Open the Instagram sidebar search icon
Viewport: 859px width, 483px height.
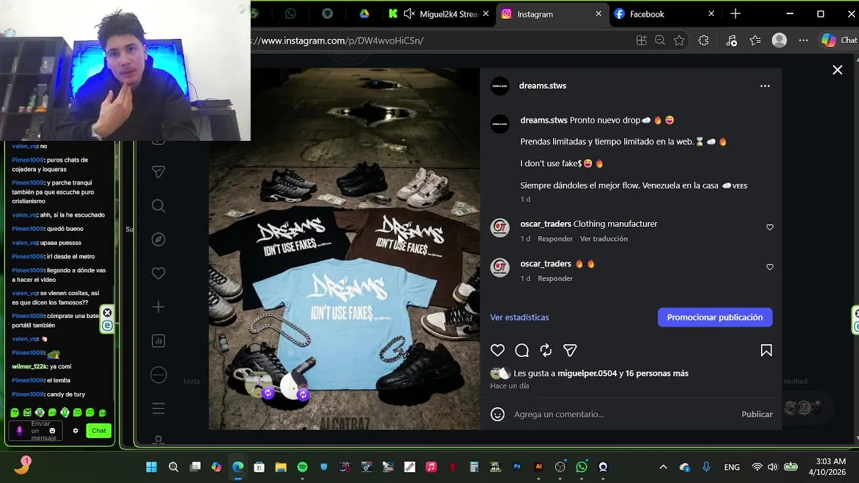click(x=158, y=206)
